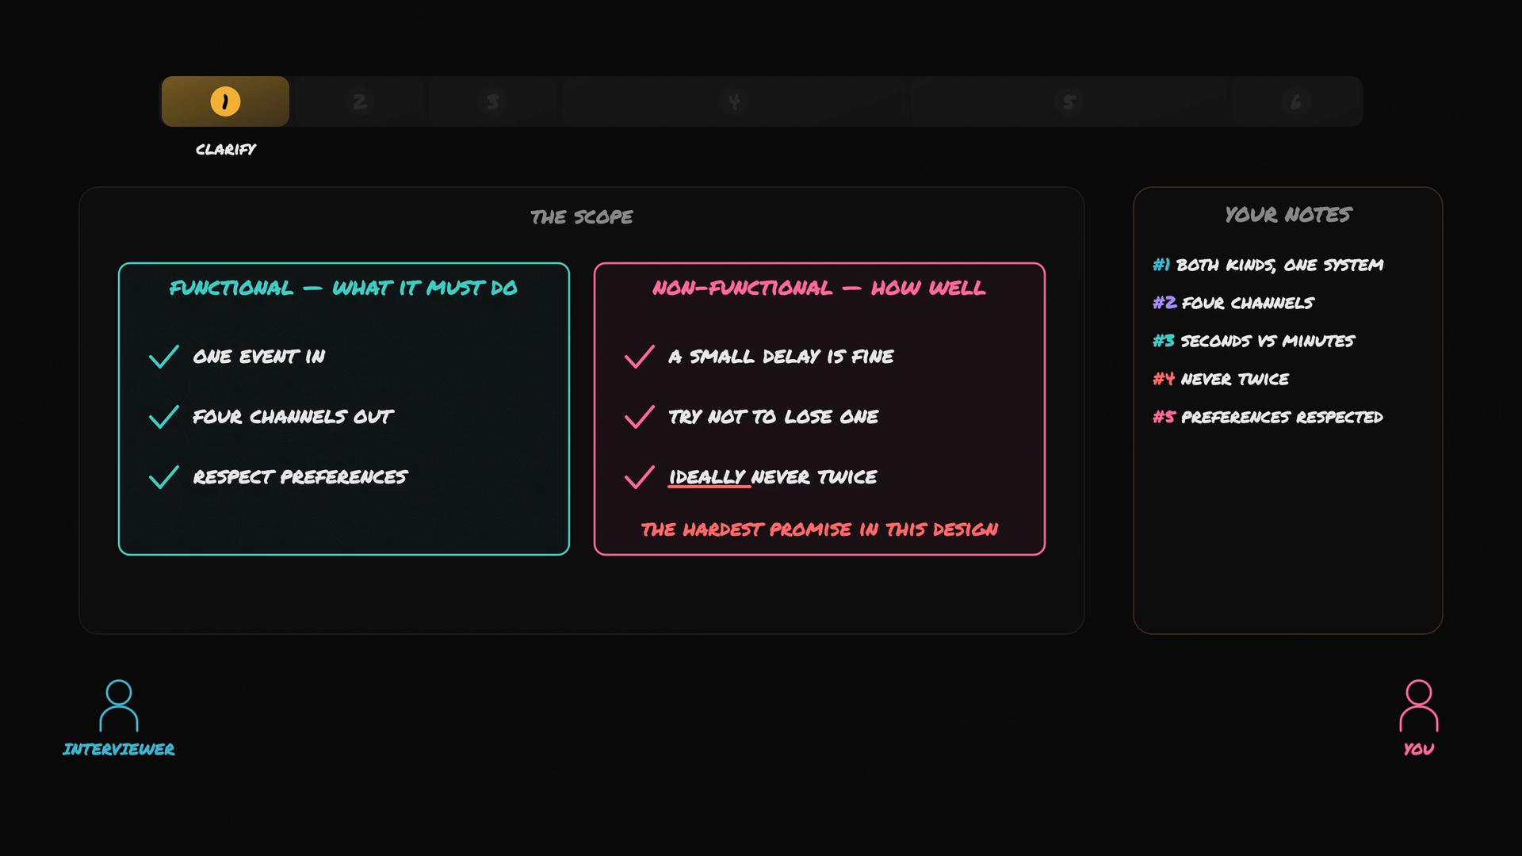
Task: Click The Scope title
Action: click(x=582, y=217)
